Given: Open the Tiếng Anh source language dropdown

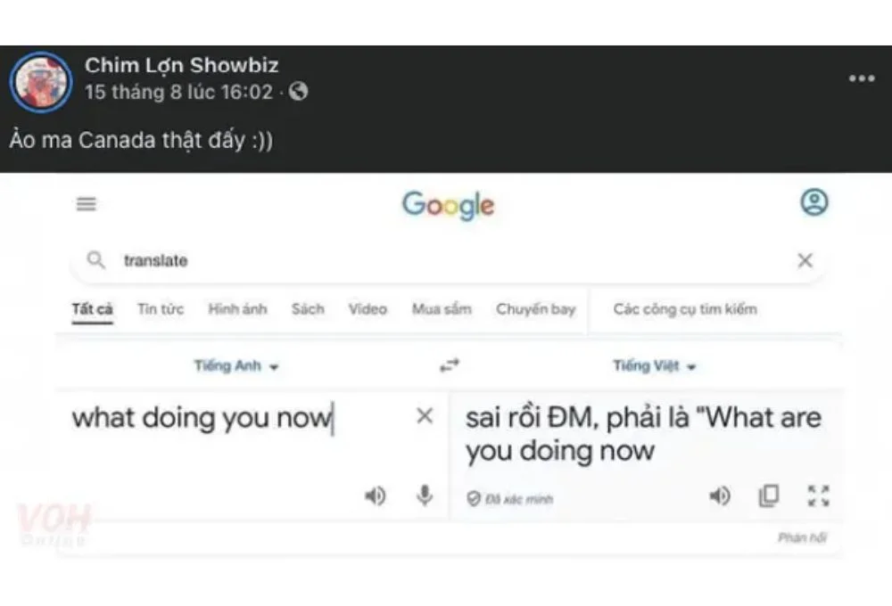Looking at the screenshot, I should (236, 365).
